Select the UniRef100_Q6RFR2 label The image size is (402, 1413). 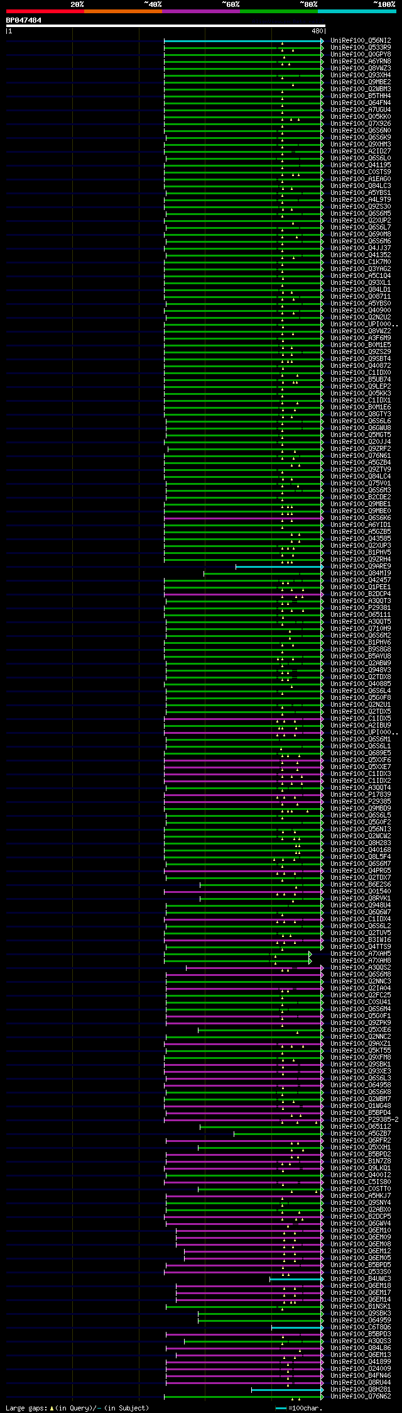pyautogui.click(x=361, y=1140)
